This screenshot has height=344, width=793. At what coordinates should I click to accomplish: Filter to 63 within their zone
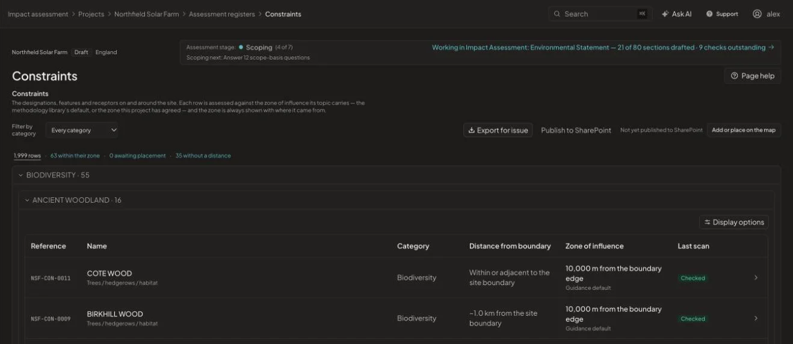[75, 156]
